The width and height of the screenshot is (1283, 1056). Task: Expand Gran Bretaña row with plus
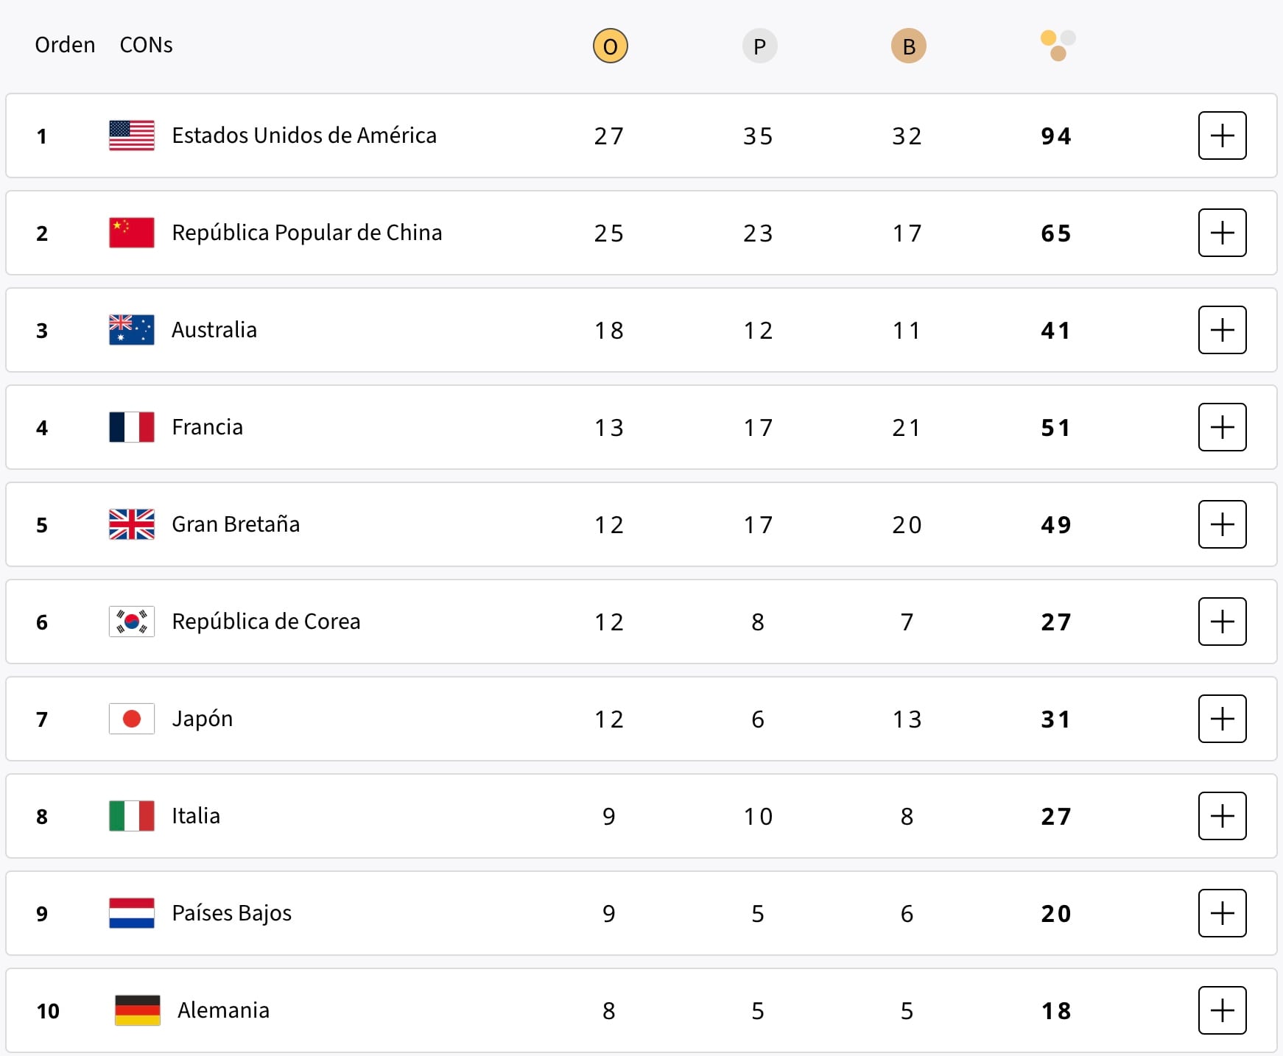pos(1222,524)
